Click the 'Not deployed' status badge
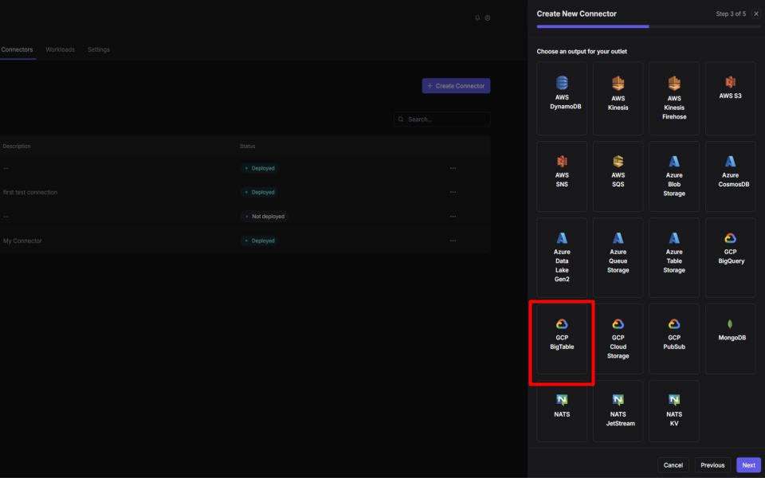The width and height of the screenshot is (765, 478). click(264, 217)
